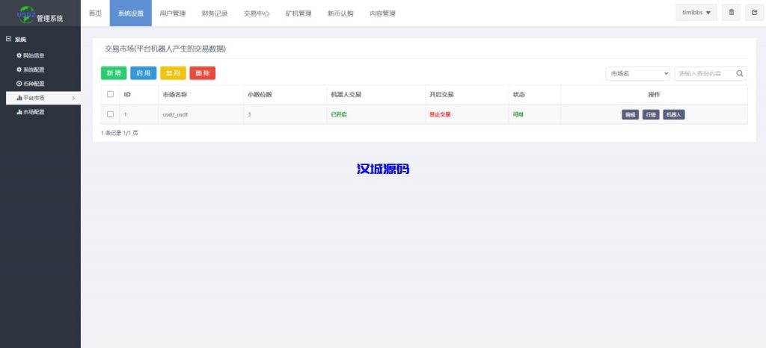Click the green 新增 button

(114, 73)
